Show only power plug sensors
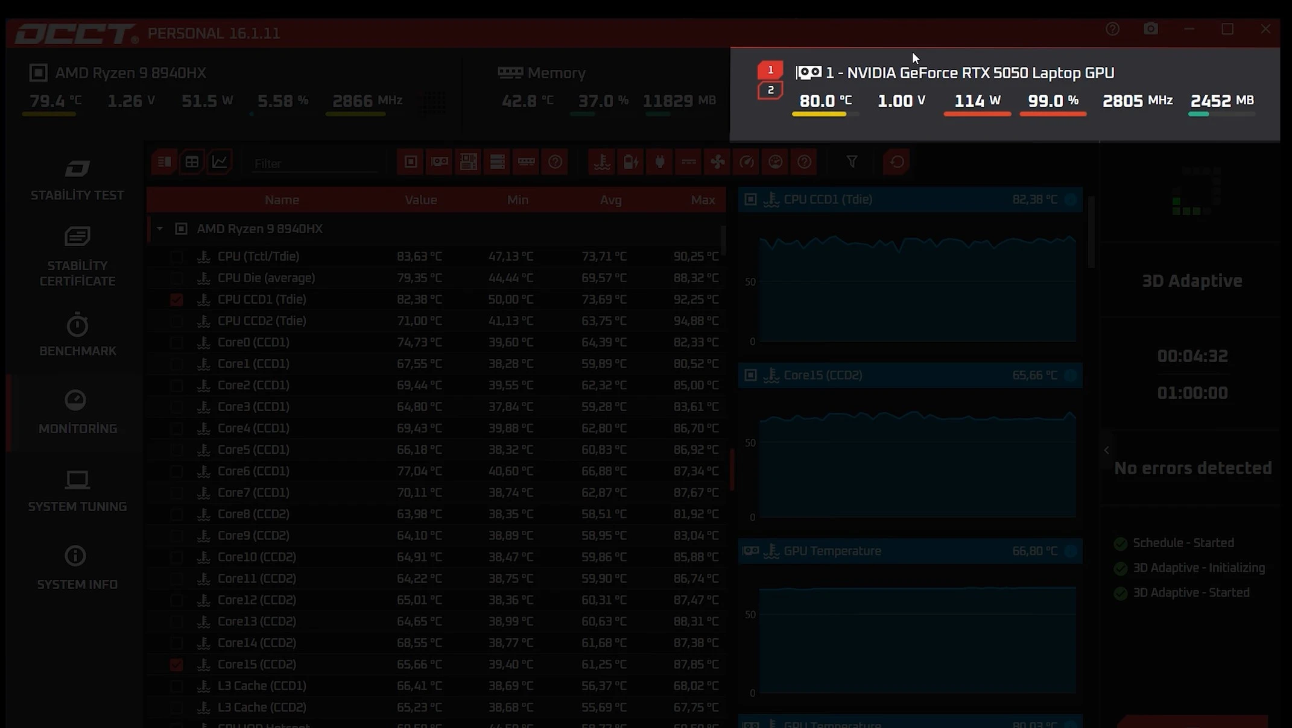This screenshot has height=728, width=1292. tap(660, 162)
